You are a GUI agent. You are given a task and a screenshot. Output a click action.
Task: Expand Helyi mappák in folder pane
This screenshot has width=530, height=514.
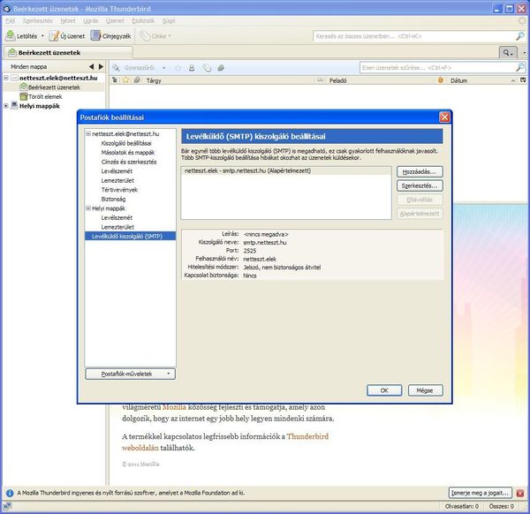(6, 106)
